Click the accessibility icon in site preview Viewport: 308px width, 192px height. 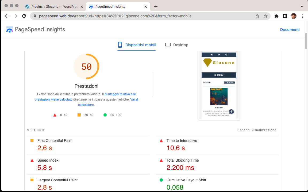[x=231, y=112]
